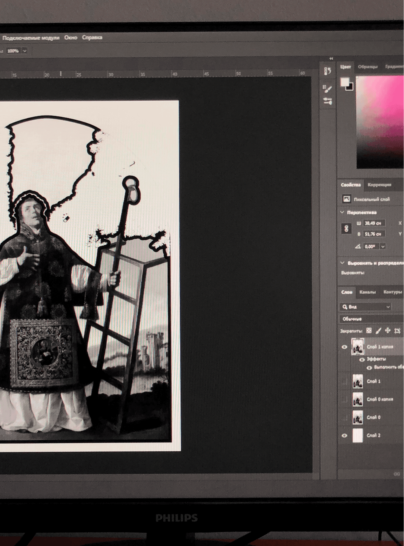Click the height field showing 51,76 см
The height and width of the screenshot is (546, 404).
(374, 234)
